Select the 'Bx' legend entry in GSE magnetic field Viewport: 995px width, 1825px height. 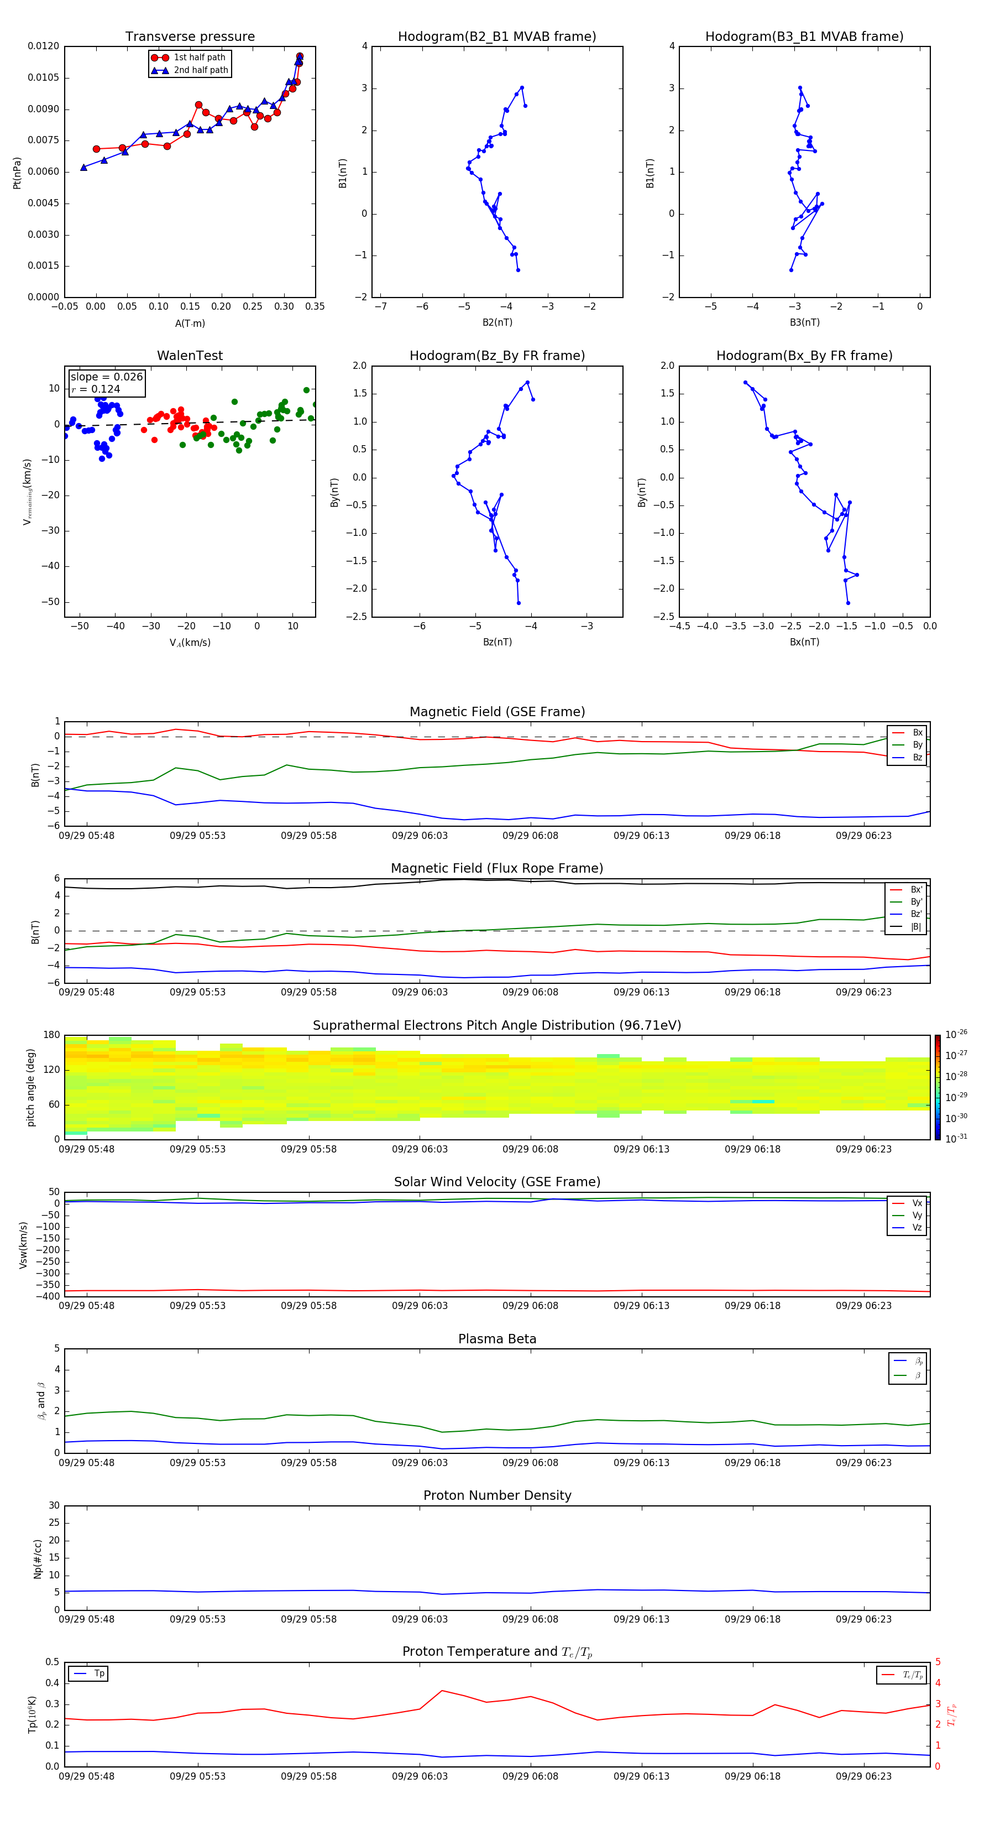click(x=907, y=733)
